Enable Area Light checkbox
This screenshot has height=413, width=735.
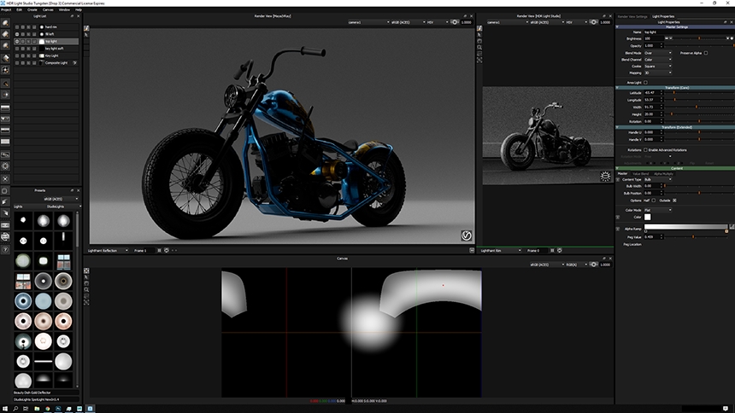645,83
